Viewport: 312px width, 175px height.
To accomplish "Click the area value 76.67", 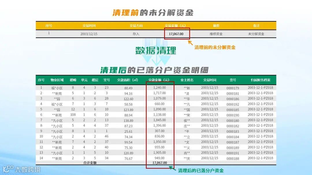I will click(128, 159).
